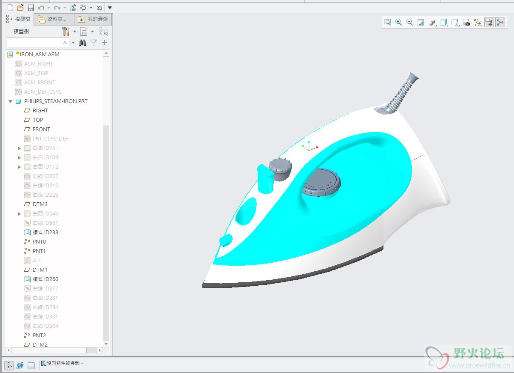Click the plus add icon near filter

(104, 43)
